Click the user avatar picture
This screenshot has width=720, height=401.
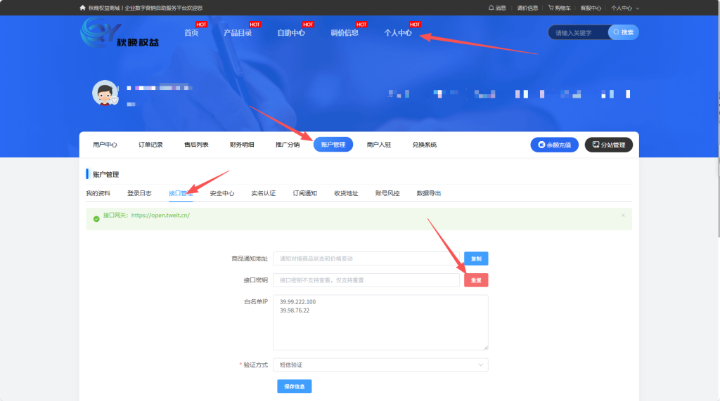(x=105, y=92)
